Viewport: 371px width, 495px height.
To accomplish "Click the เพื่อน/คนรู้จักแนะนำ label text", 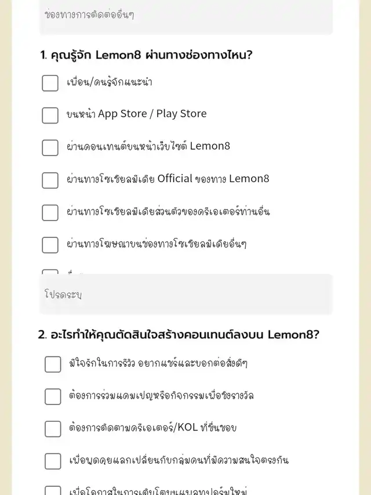I will 110,82.
